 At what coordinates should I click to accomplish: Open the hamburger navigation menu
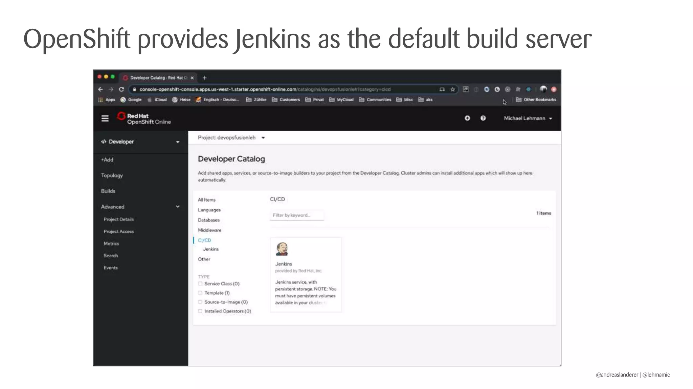click(x=105, y=119)
